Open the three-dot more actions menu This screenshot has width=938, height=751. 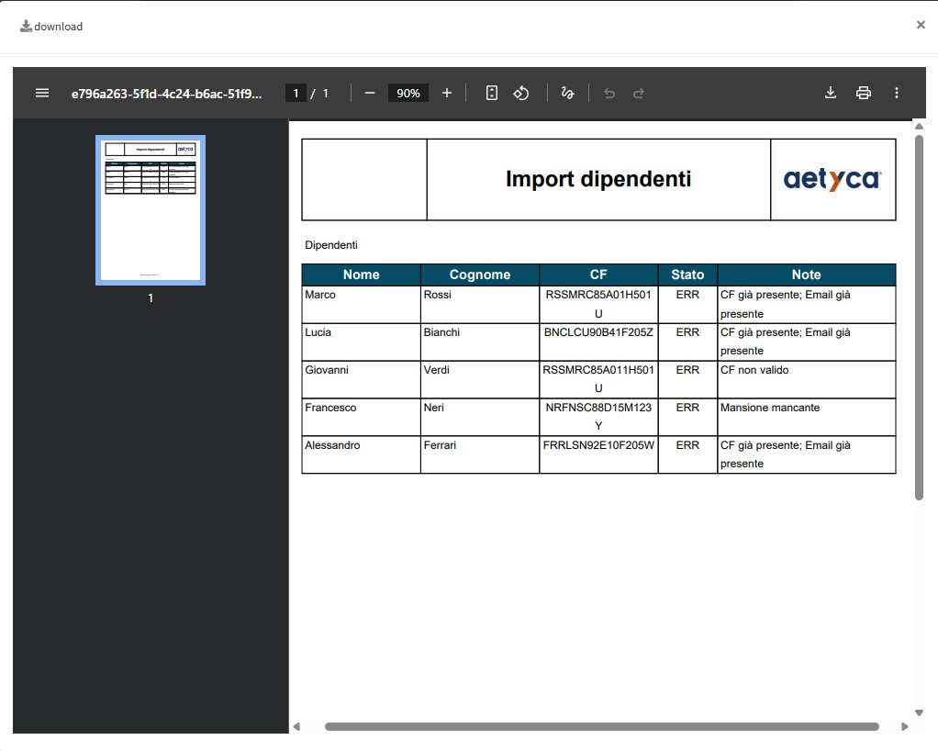pos(897,93)
